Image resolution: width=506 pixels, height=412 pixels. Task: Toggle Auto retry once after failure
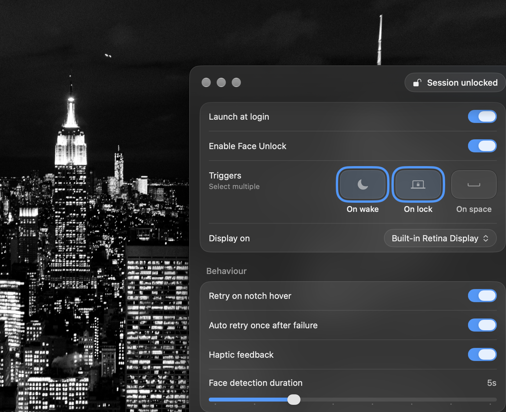[x=482, y=325]
